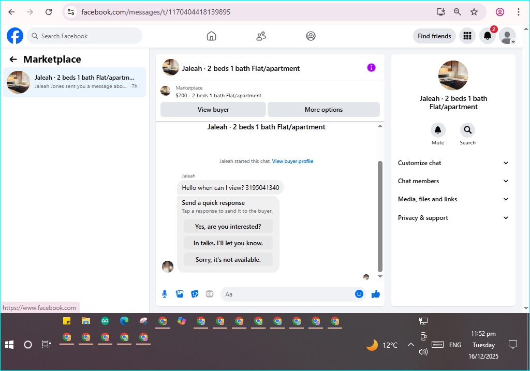Open volume control in system tray
The height and width of the screenshot is (371, 530).
pyautogui.click(x=423, y=352)
